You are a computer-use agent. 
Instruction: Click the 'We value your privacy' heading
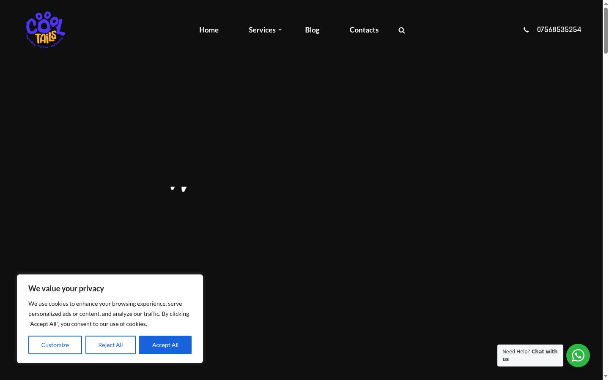[66, 288]
